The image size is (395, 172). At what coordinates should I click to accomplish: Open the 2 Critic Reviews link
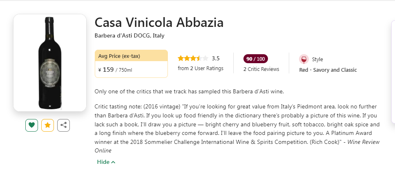(261, 69)
